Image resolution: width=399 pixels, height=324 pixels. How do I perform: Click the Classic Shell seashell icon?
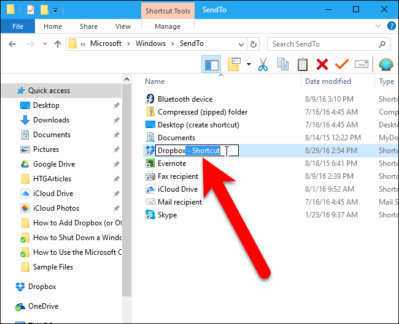point(385,64)
